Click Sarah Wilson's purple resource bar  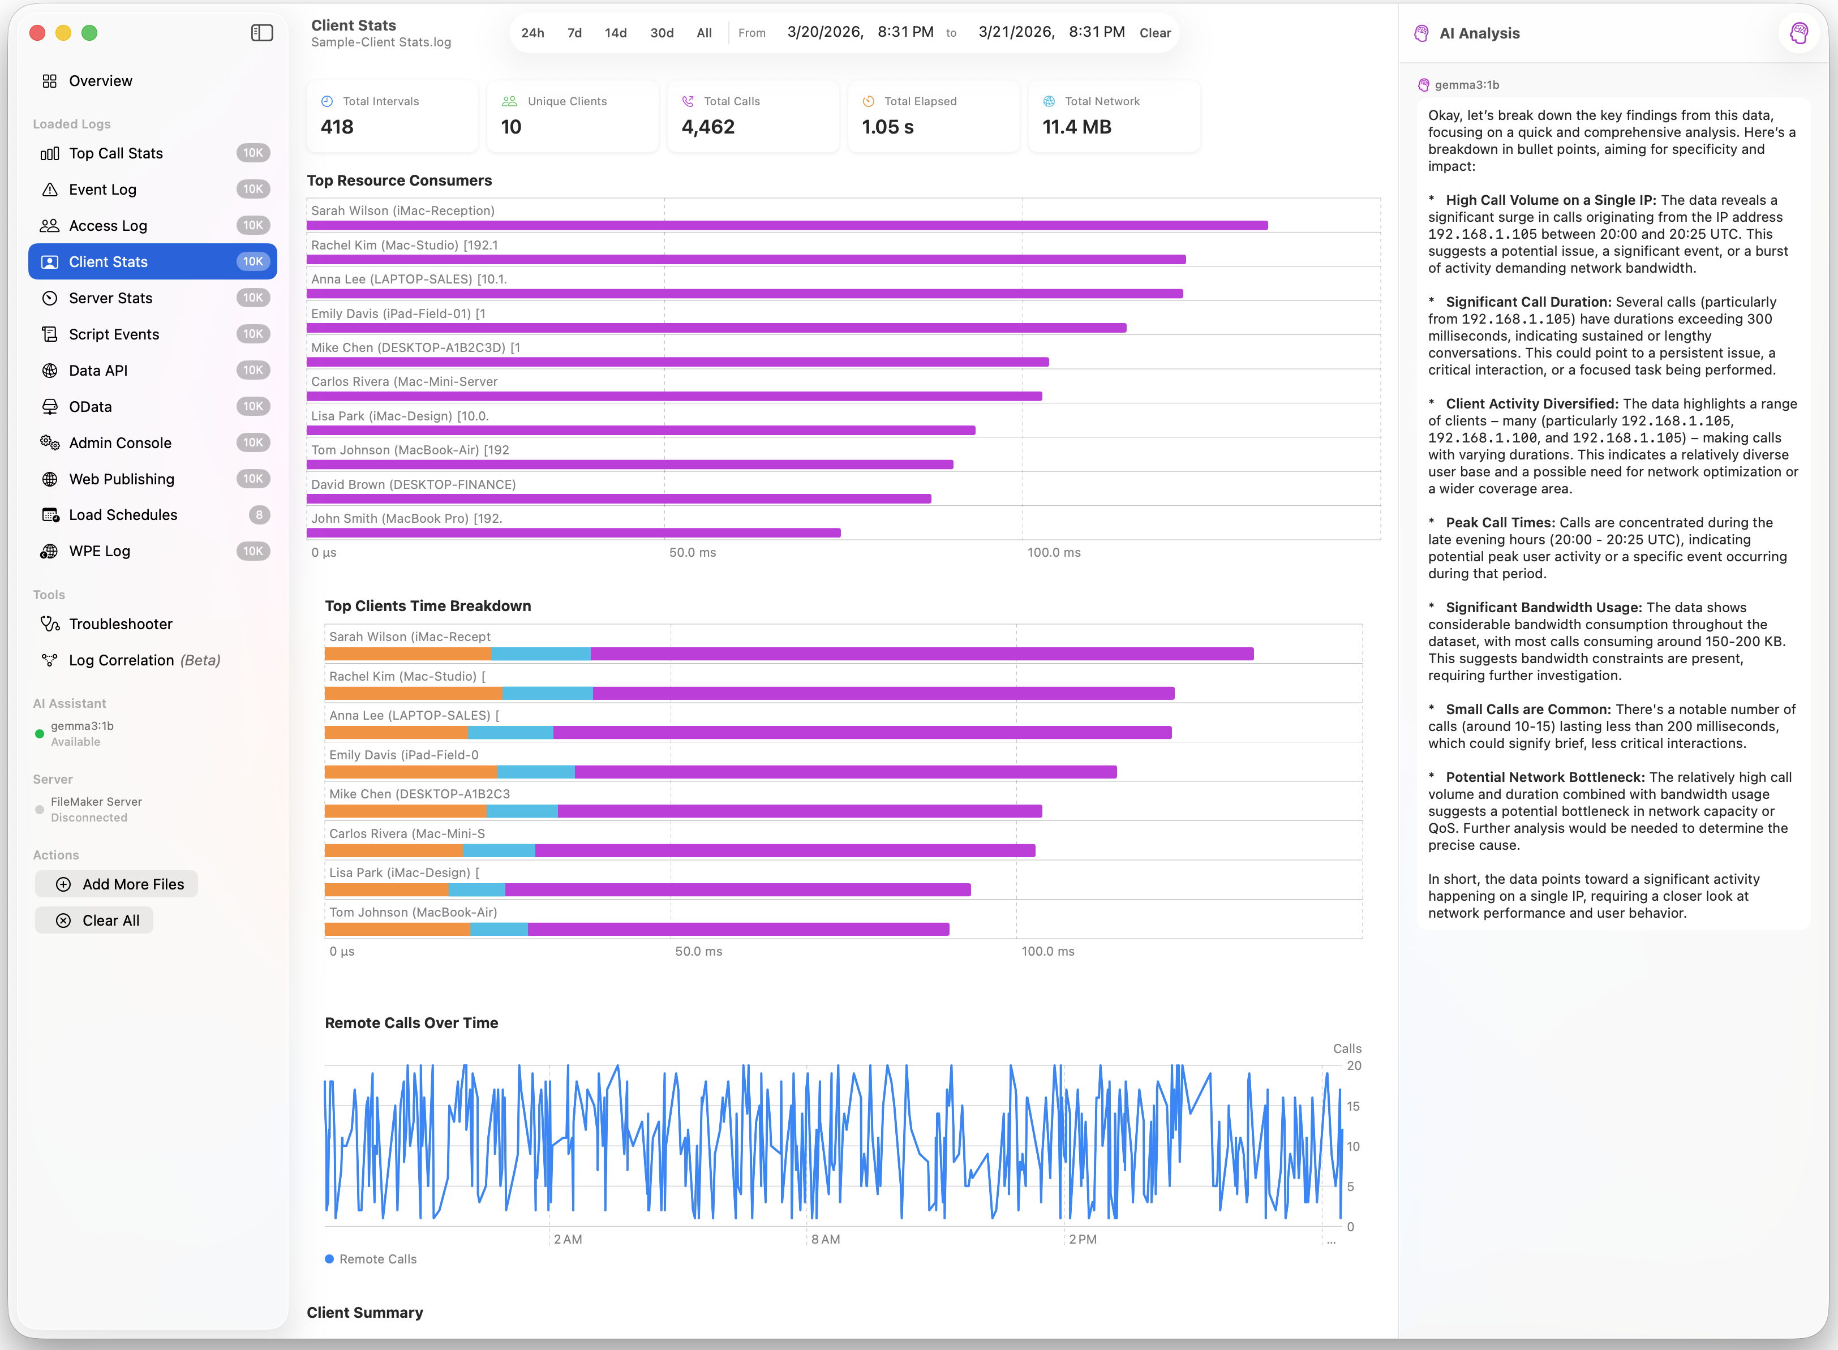[x=786, y=225]
